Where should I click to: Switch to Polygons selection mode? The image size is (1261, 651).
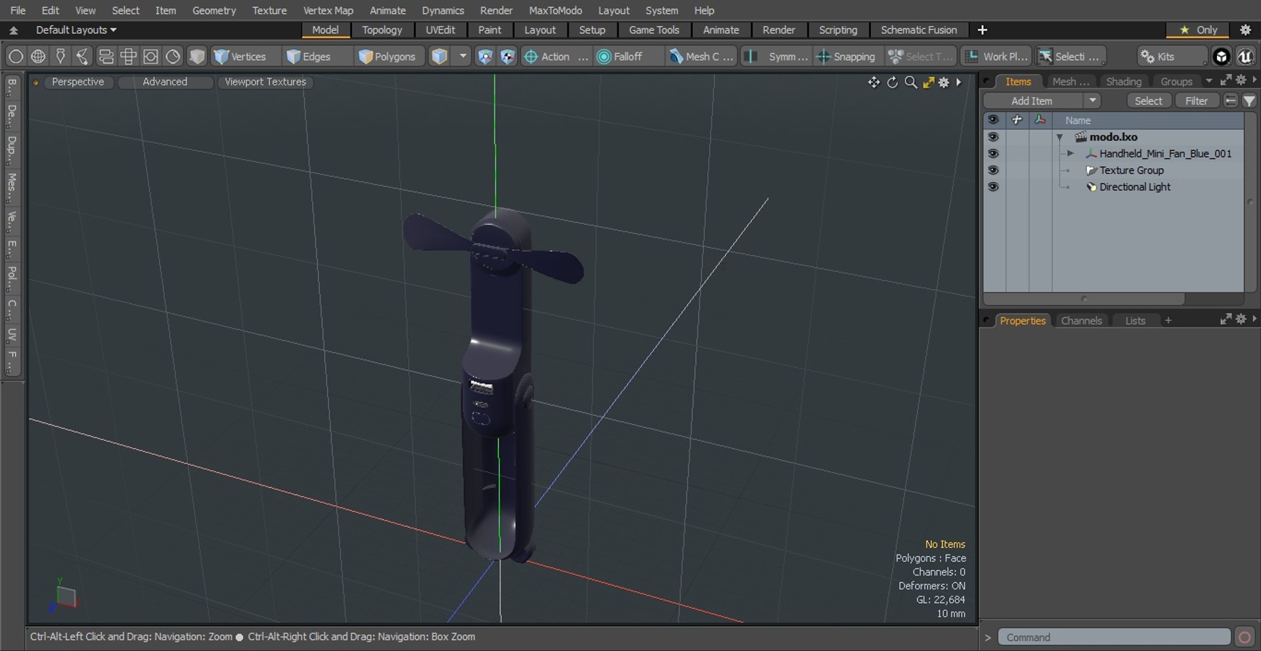point(388,56)
